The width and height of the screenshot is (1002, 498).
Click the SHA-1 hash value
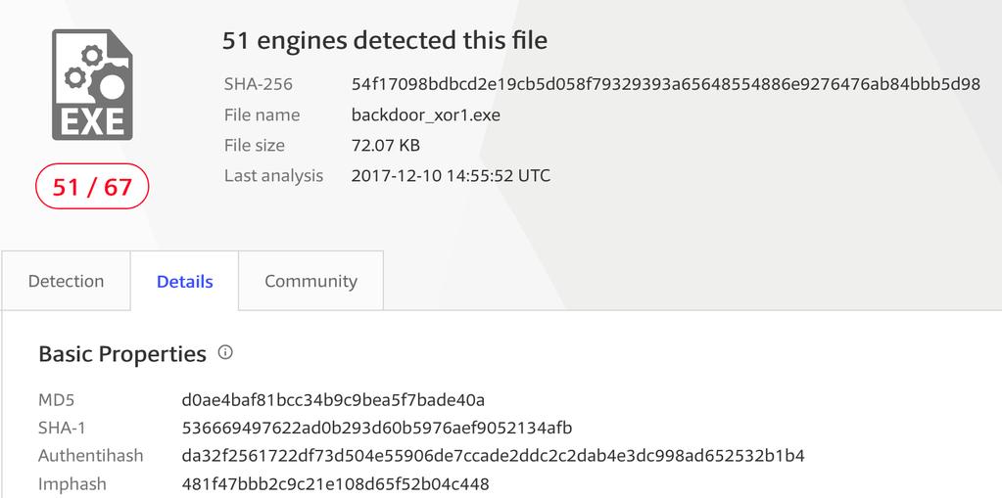(x=377, y=429)
